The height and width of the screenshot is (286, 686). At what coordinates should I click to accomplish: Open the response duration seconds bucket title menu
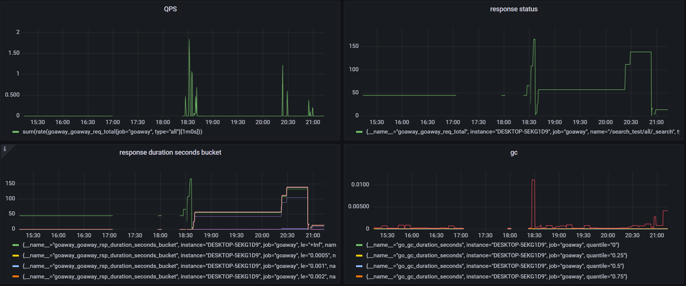point(170,152)
